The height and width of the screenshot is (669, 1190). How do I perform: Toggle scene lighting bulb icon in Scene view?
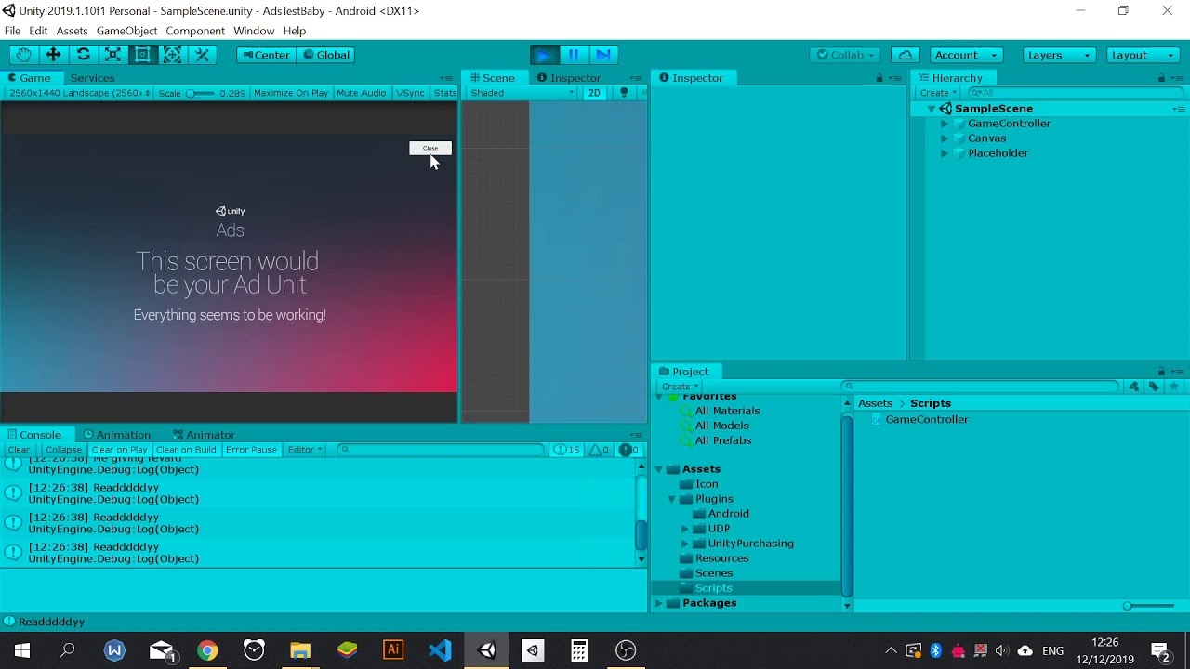(x=624, y=93)
